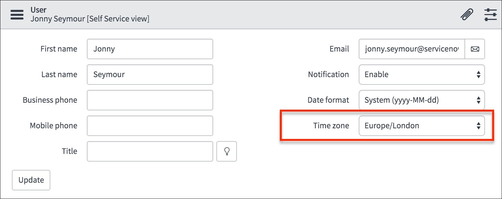The height and width of the screenshot is (199, 502).
Task: Click the Date format field label
Action: pyautogui.click(x=328, y=100)
